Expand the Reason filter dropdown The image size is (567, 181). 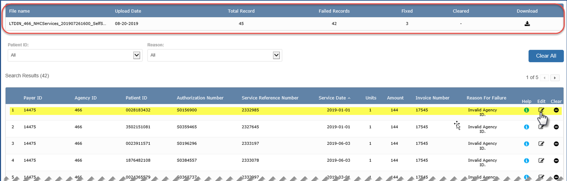[x=276, y=55]
